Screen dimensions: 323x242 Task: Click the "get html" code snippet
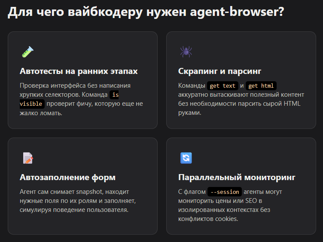click(261, 86)
